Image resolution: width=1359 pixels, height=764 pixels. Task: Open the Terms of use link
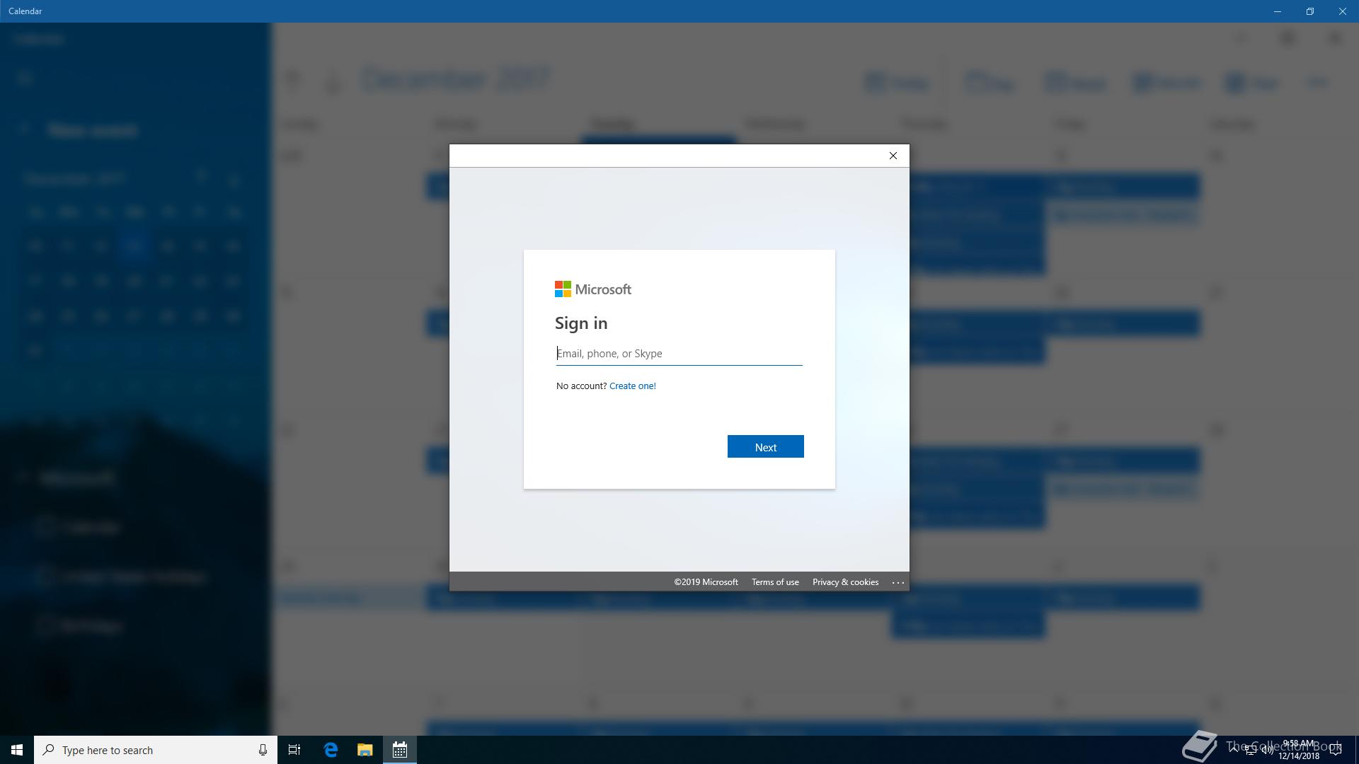click(x=775, y=582)
